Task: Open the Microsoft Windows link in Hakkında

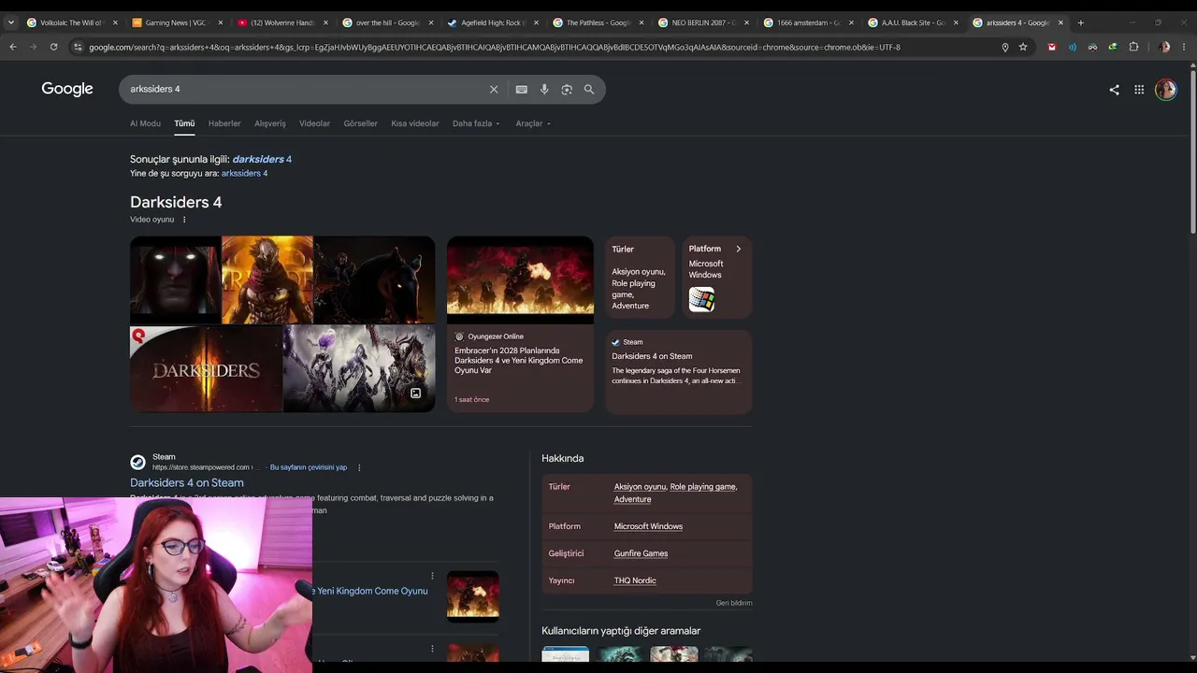Action: 648,526
